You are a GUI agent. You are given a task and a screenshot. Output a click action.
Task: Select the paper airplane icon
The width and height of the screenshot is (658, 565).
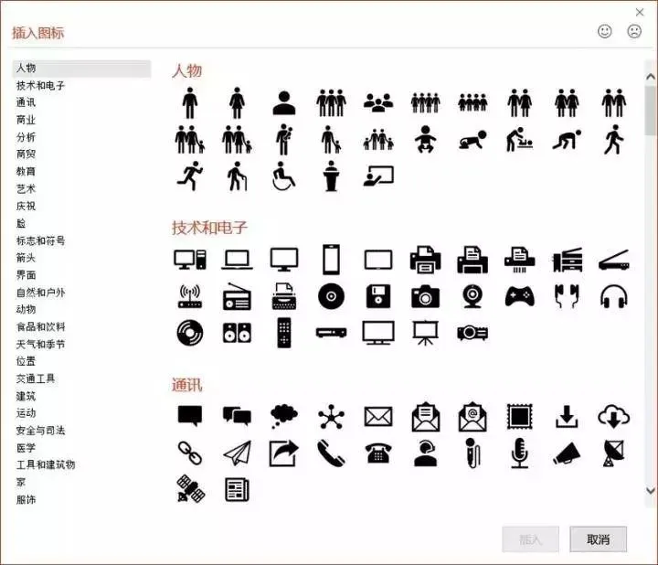coord(237,453)
